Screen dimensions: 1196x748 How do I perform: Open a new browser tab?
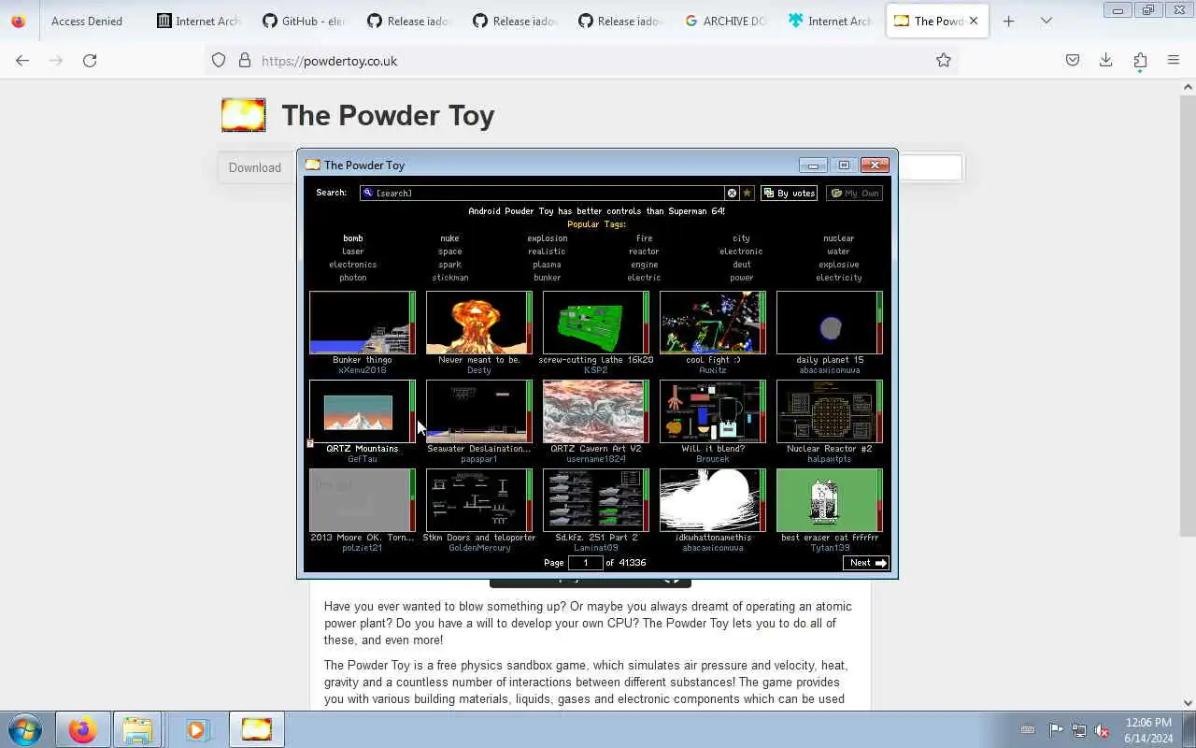pos(1008,21)
